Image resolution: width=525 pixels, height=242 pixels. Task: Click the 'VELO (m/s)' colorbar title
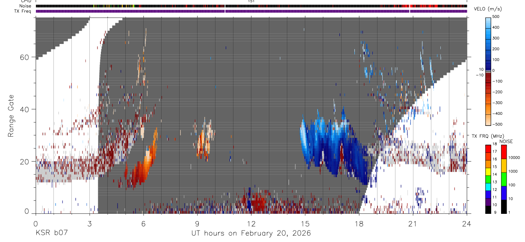pyautogui.click(x=487, y=9)
